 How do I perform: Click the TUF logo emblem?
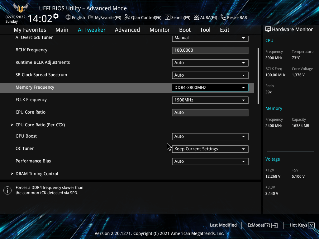tap(21, 7)
